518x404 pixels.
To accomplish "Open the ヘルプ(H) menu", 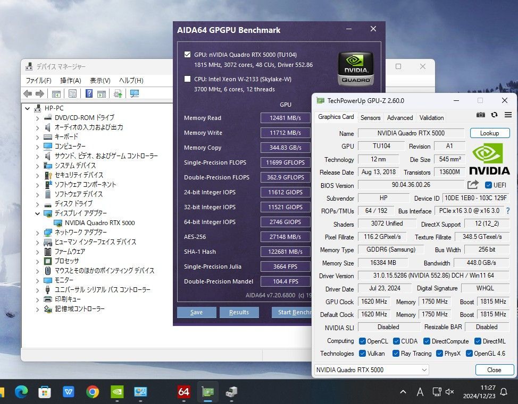I will pos(131,81).
